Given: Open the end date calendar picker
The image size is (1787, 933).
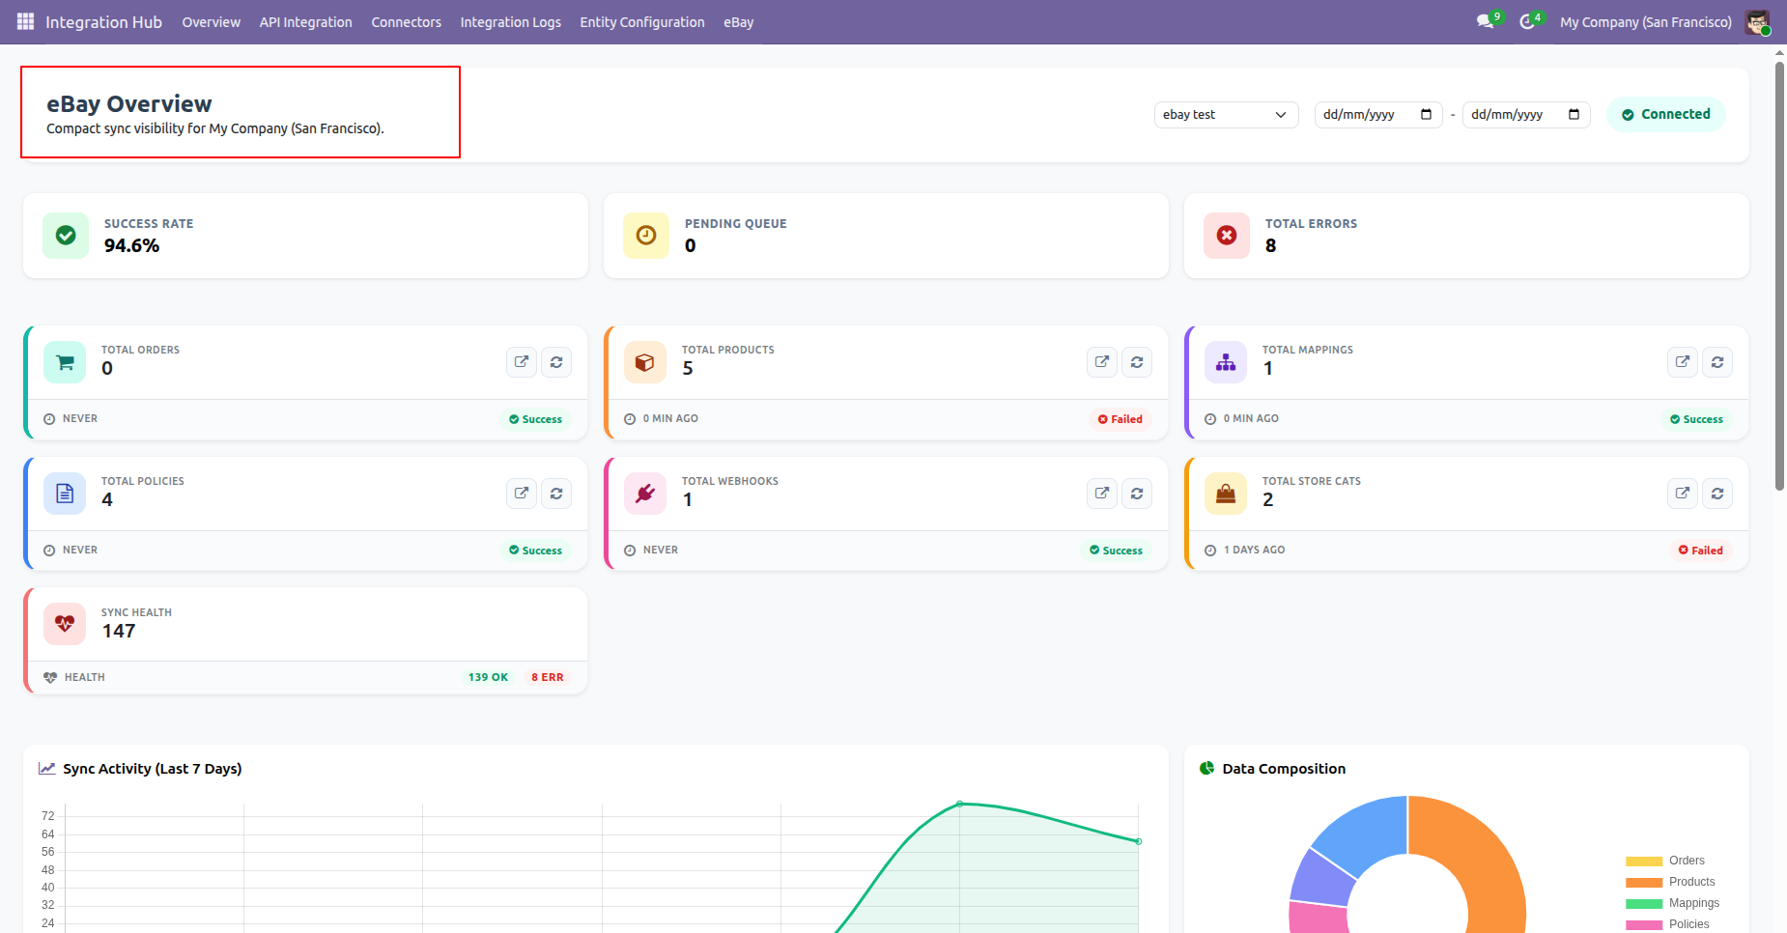Looking at the screenshot, I should (x=1574, y=114).
